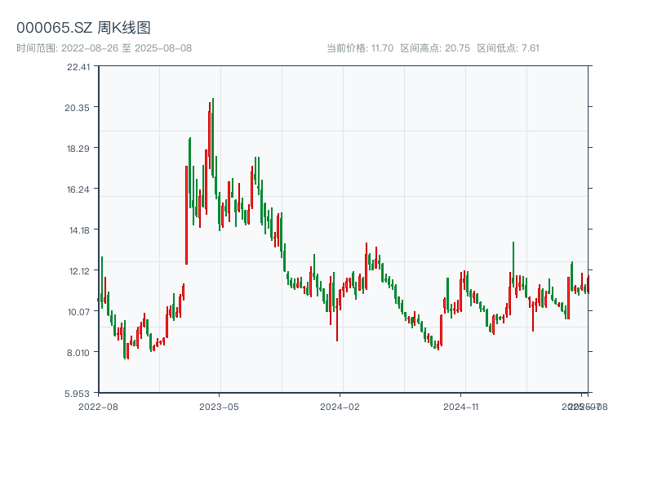Click the 2022-08 x-axis date label
Image resolution: width=653 pixels, height=490 pixels.
pos(98,406)
